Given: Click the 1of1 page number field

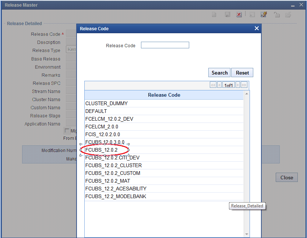Looking at the screenshot, I should [x=229, y=85].
